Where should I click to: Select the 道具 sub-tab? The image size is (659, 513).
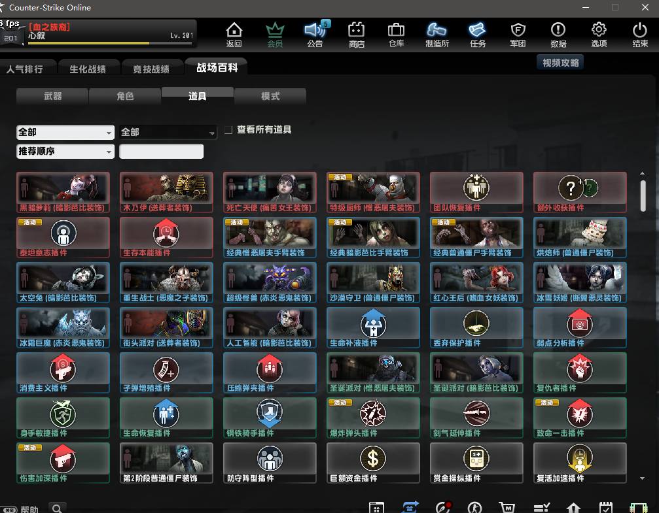[197, 95]
